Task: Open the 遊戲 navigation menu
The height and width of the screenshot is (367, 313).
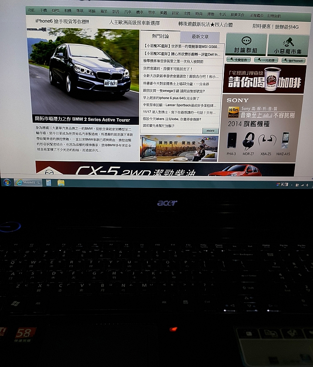Action: click(163, 13)
